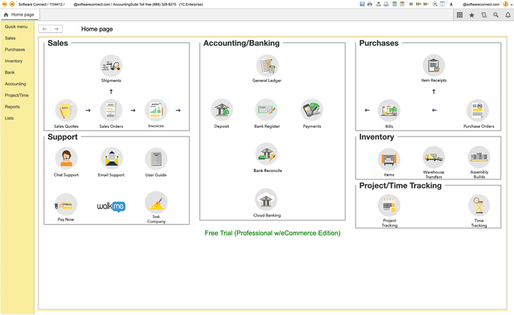This screenshot has height=315, width=514.
Task: Click the Bank Reconcile icon
Action: pos(266,155)
